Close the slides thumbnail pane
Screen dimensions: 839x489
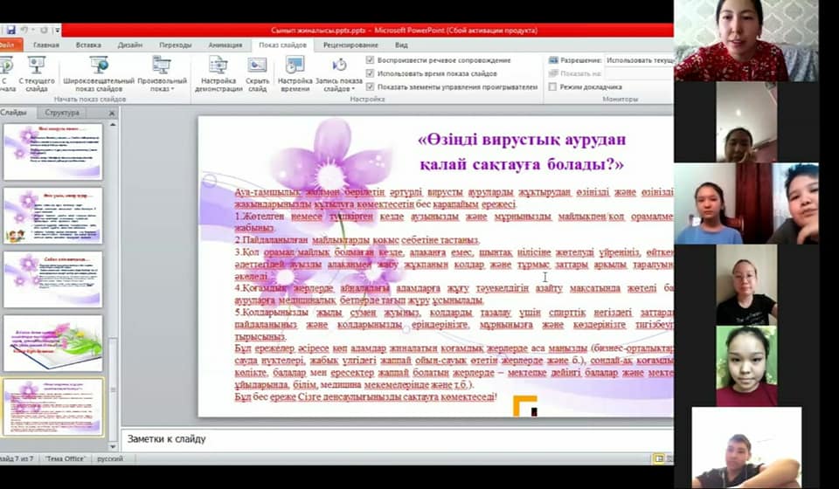112,113
